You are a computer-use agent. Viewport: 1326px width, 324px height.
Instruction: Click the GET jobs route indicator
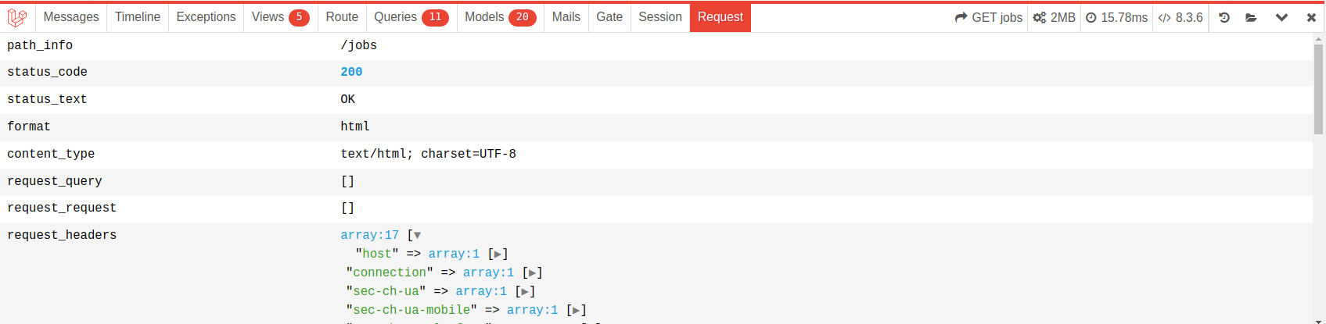tap(989, 17)
